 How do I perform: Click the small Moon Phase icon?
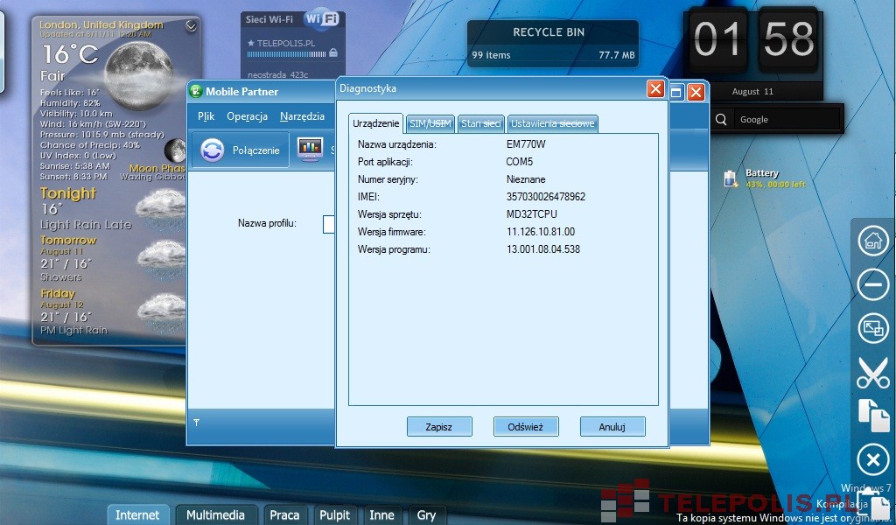pos(175,150)
